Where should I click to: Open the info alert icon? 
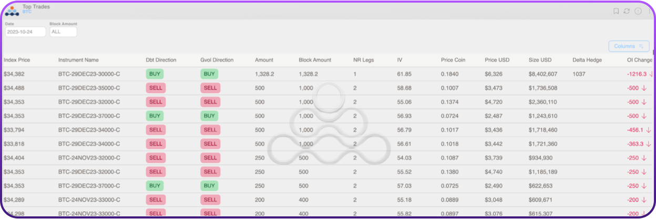[638, 11]
